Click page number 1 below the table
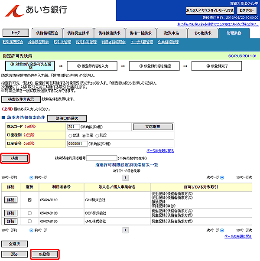This screenshot has height=261, width=260. [125, 230]
